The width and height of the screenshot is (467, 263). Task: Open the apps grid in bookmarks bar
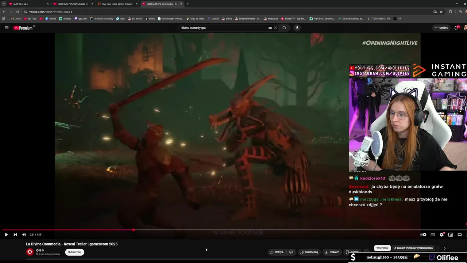pos(4,19)
